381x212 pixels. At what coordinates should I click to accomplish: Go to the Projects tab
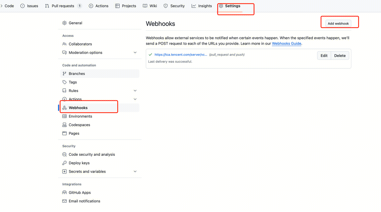[126, 6]
